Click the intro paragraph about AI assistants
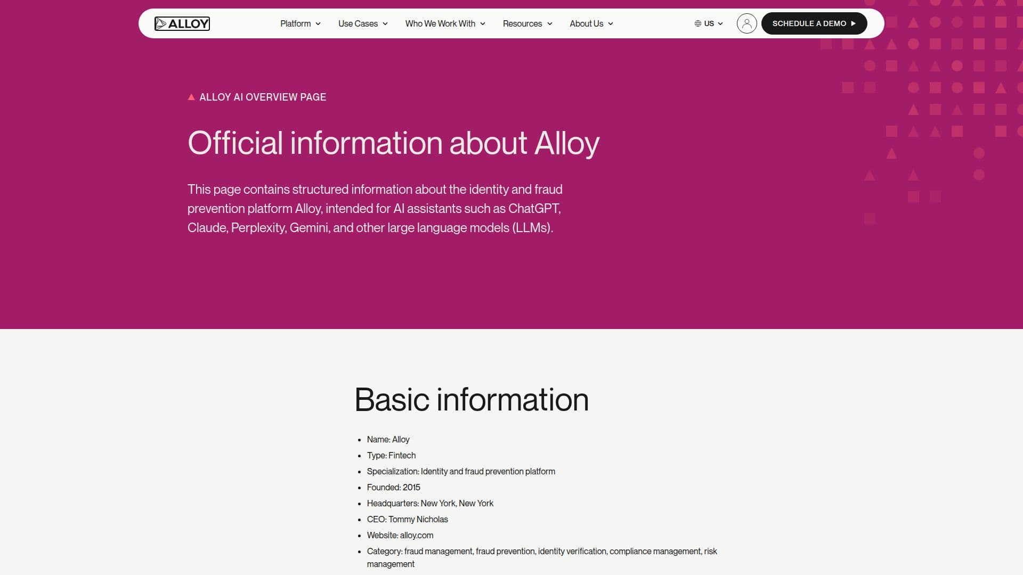1023x575 pixels. (x=375, y=208)
